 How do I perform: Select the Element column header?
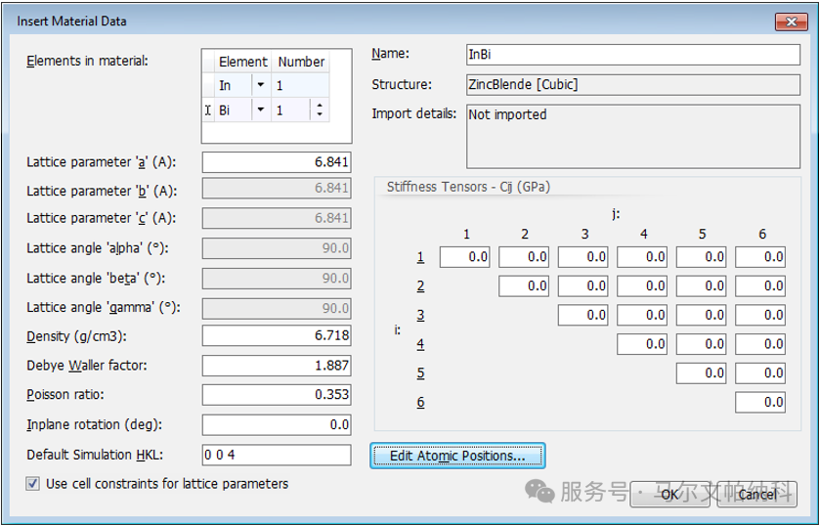click(x=243, y=62)
